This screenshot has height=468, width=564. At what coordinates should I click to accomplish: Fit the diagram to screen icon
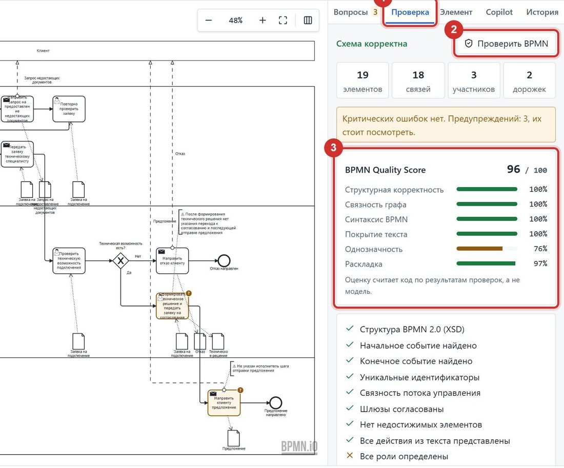click(x=283, y=20)
